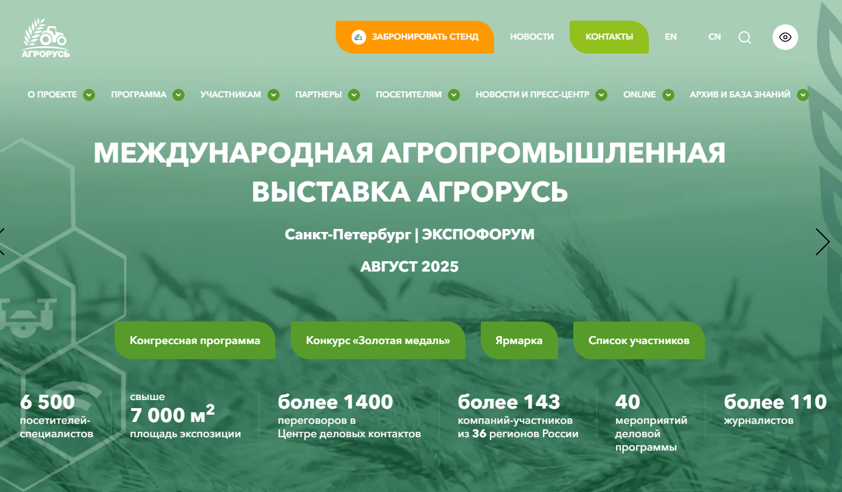Open Архив и база знаний menu item
This screenshot has width=842, height=492.
740,95
